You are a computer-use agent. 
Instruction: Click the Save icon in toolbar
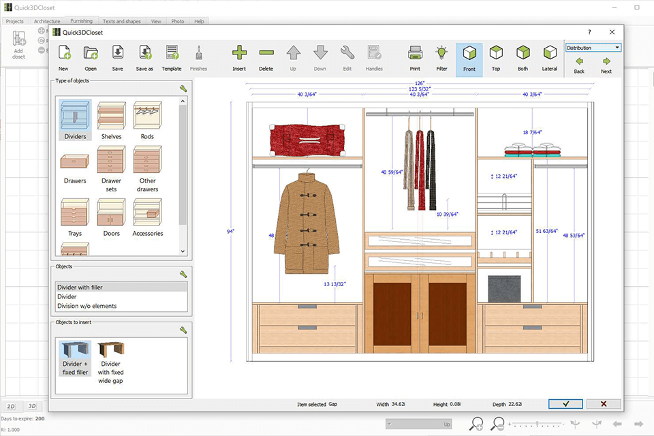pos(117,54)
